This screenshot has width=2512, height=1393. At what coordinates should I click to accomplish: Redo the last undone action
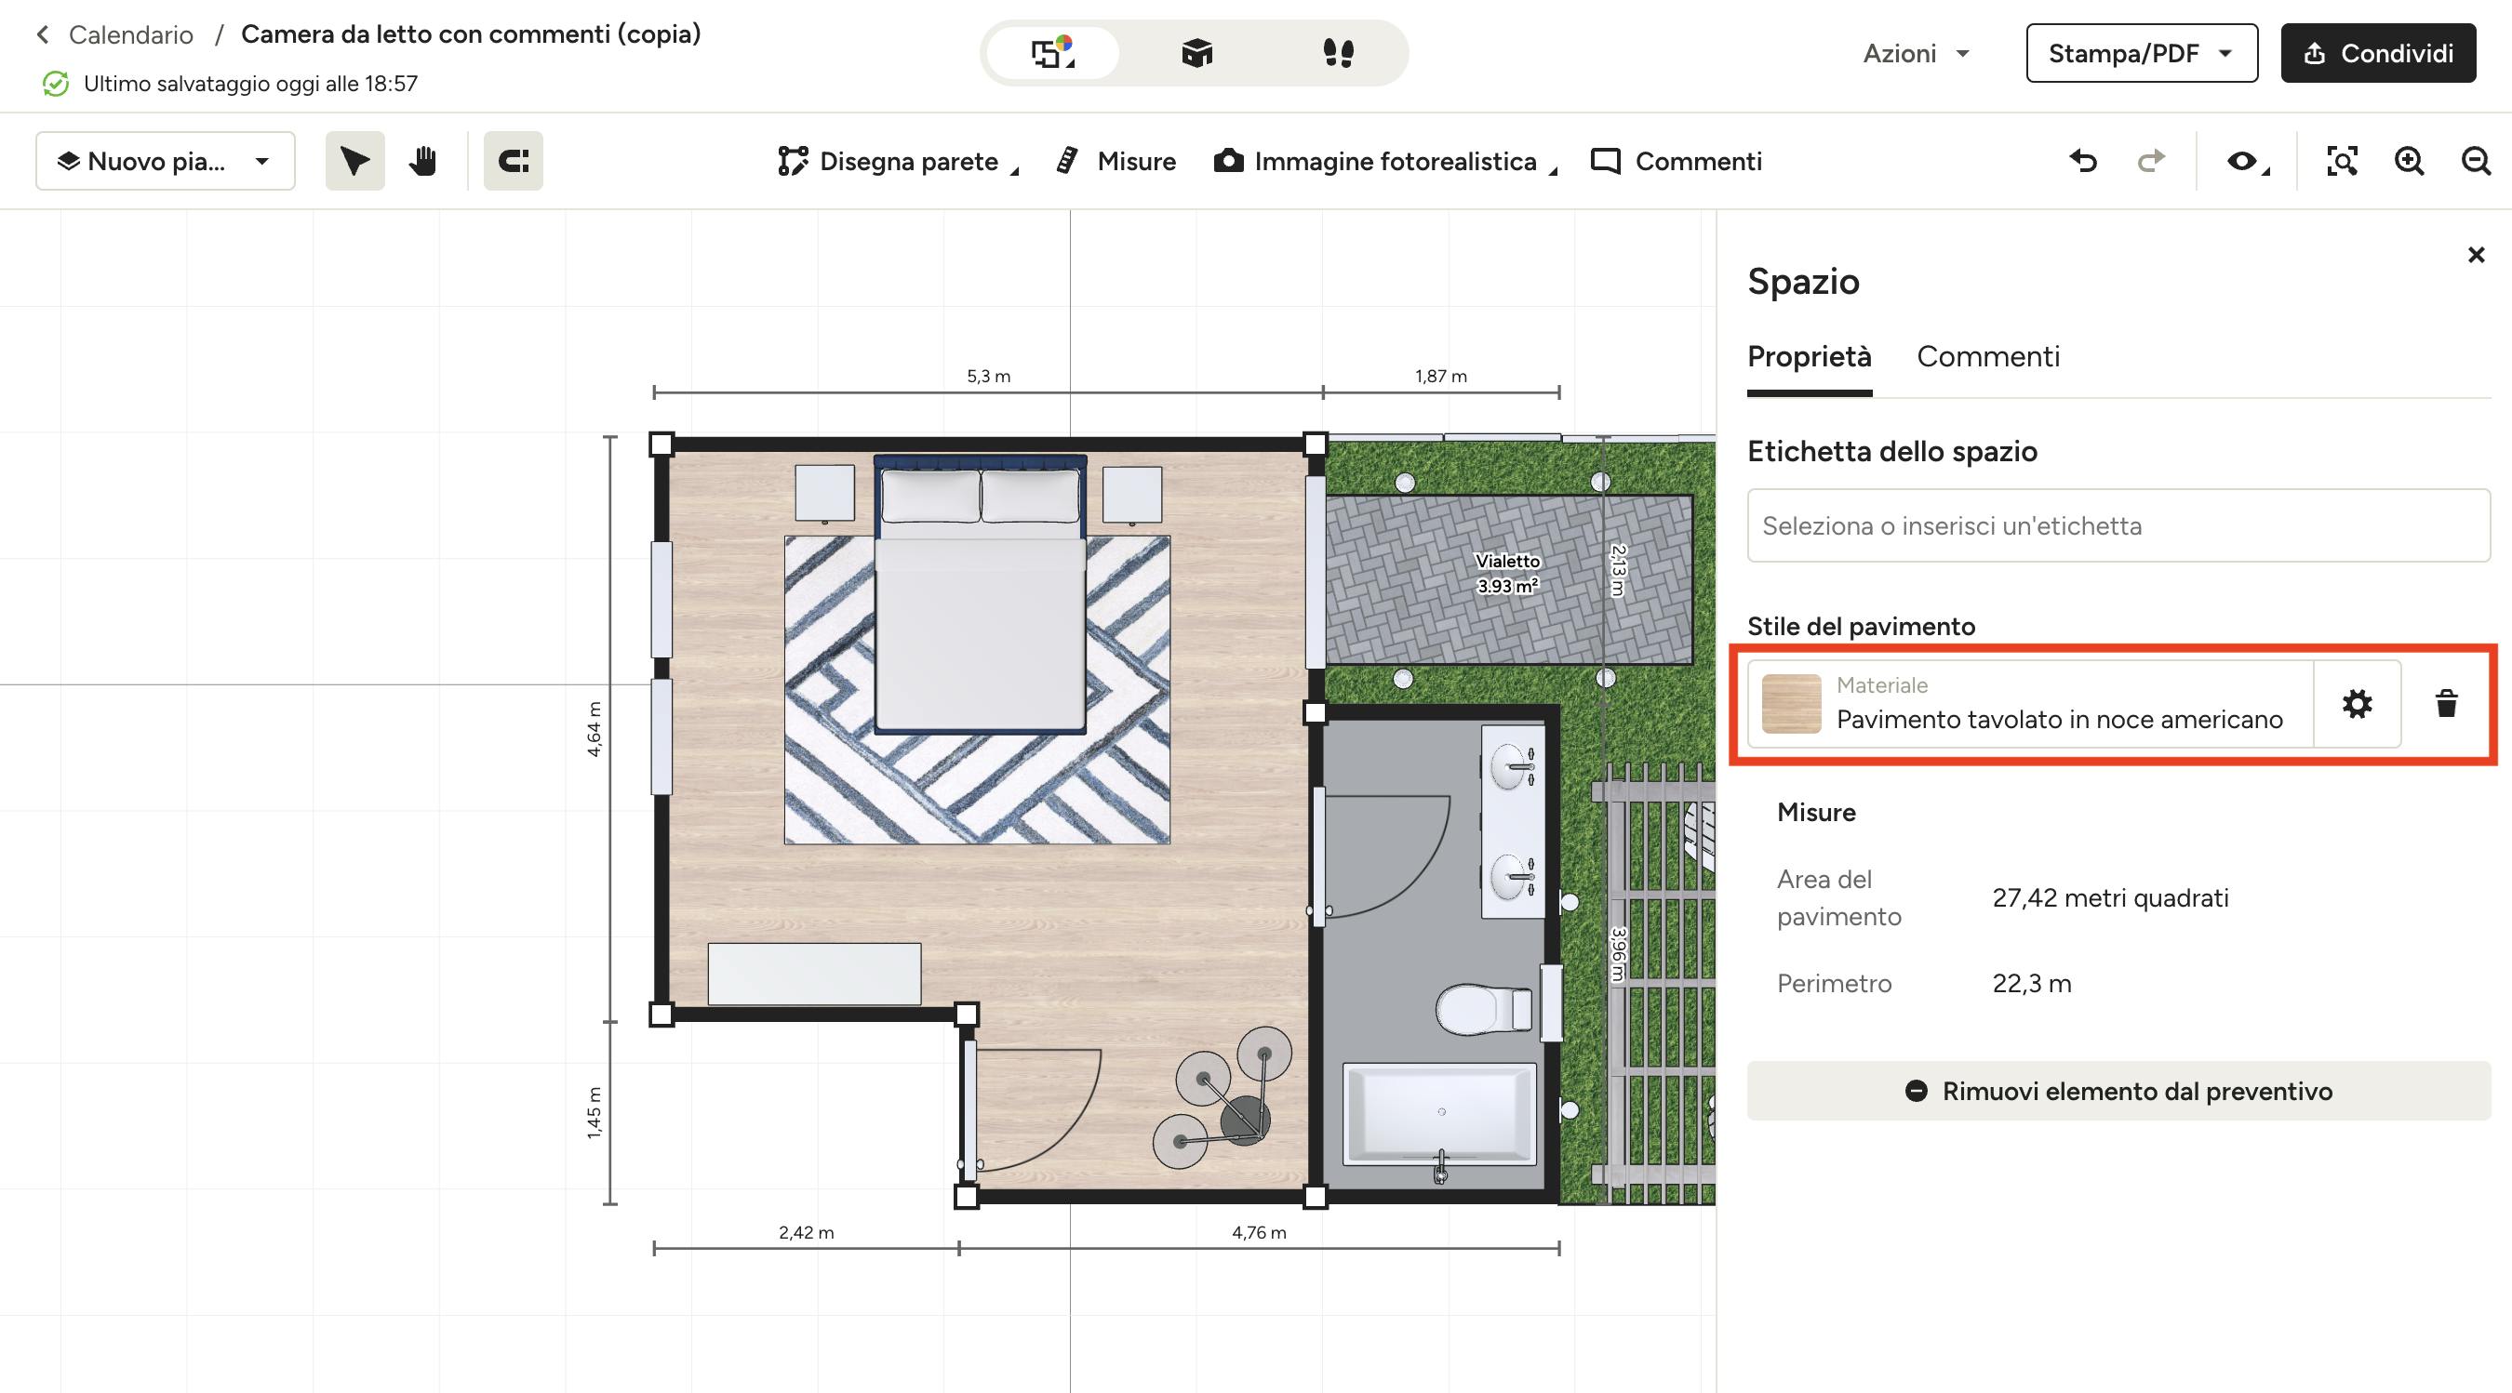click(x=2150, y=161)
